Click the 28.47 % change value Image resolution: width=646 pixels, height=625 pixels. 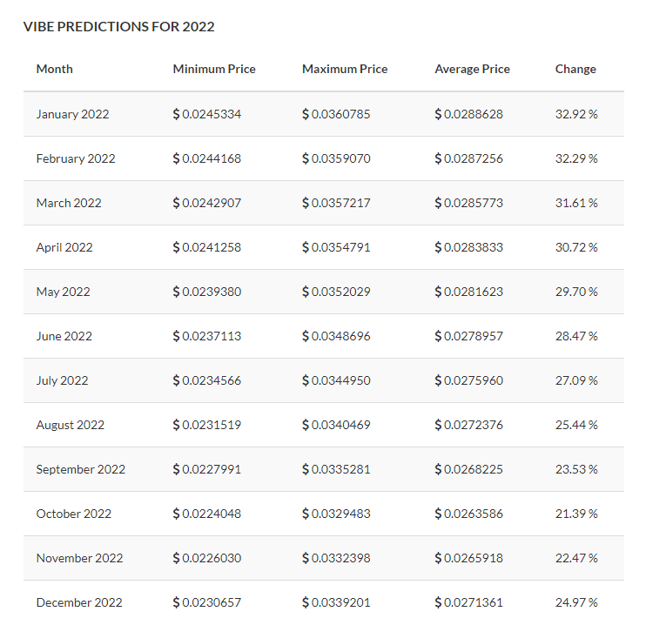pos(576,336)
